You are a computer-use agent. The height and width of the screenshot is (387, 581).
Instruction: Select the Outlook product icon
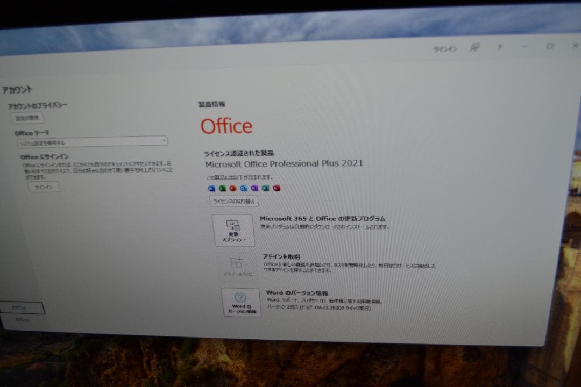click(x=243, y=188)
